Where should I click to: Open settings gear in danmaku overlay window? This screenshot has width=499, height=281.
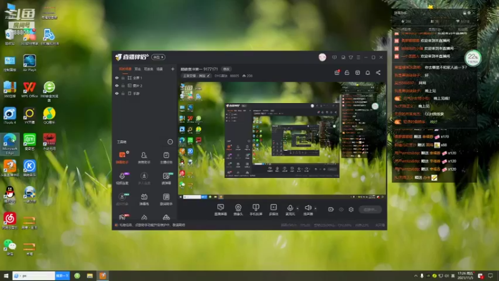[x=469, y=13]
